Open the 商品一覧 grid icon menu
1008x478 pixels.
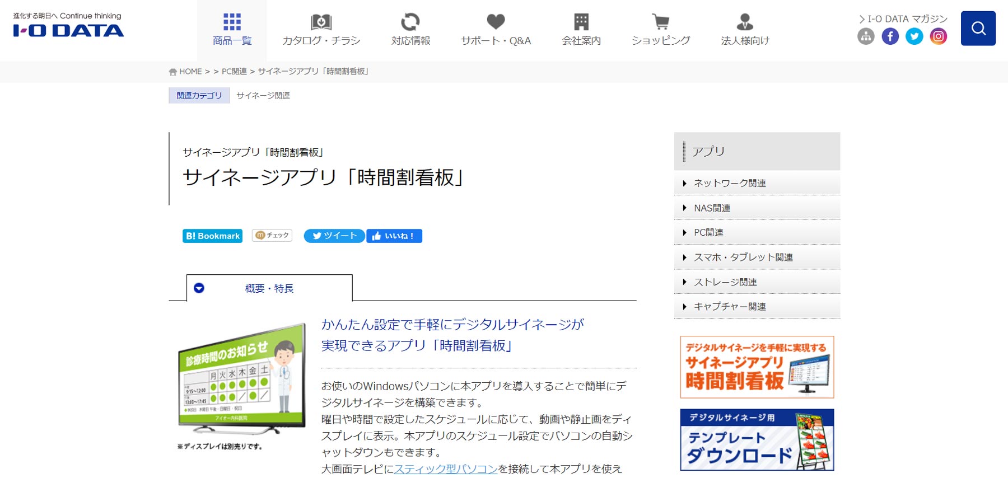tap(232, 30)
